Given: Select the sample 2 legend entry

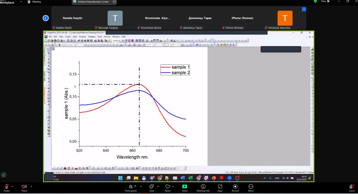Looking at the screenshot, I should click(175, 73).
